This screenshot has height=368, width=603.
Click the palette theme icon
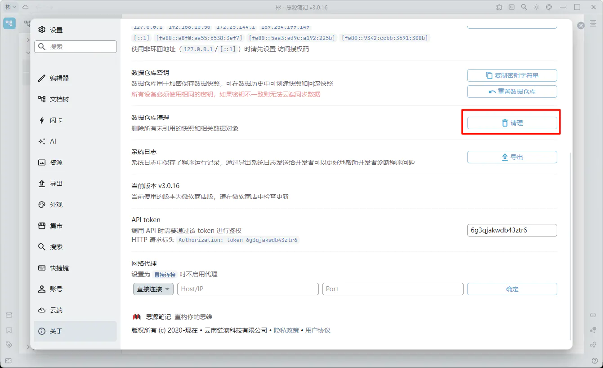coord(549,7)
